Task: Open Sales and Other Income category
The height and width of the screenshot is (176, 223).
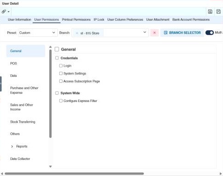Action: (22, 107)
